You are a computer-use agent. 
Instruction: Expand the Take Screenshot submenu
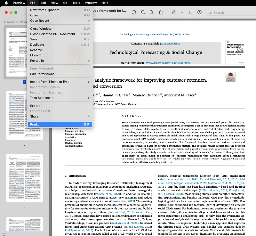(x=60, y=98)
